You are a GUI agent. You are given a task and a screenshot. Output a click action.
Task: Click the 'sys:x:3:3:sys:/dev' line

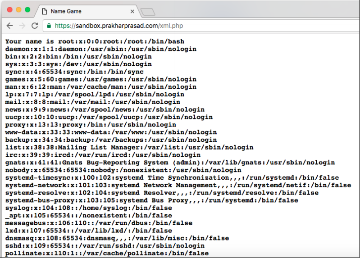[x=78, y=64]
